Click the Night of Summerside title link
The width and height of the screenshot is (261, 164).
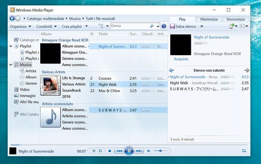pos(211,37)
